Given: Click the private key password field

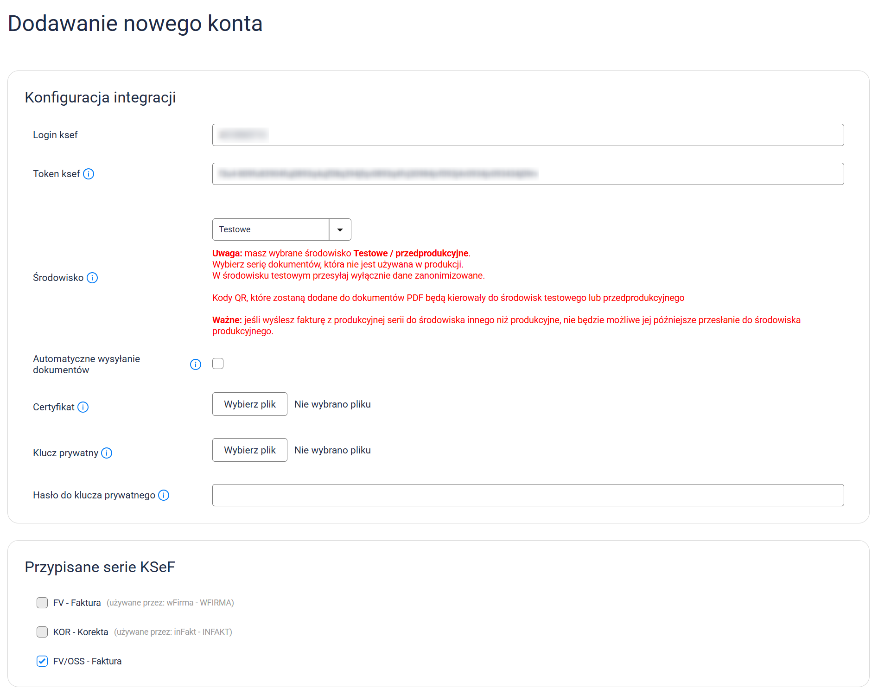Looking at the screenshot, I should coord(528,495).
